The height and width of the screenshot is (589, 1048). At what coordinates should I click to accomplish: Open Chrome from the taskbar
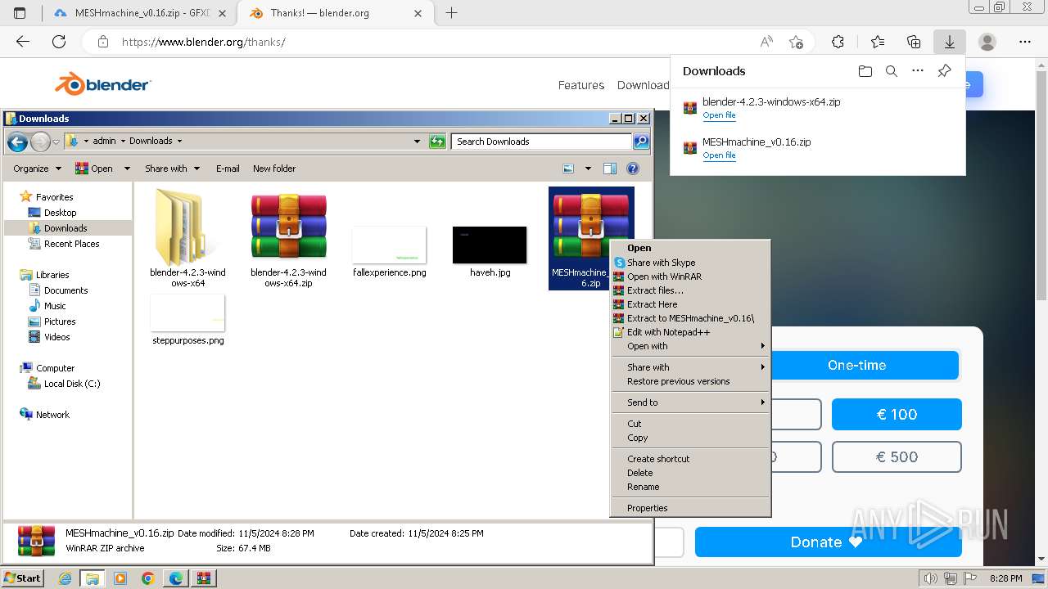(x=148, y=578)
